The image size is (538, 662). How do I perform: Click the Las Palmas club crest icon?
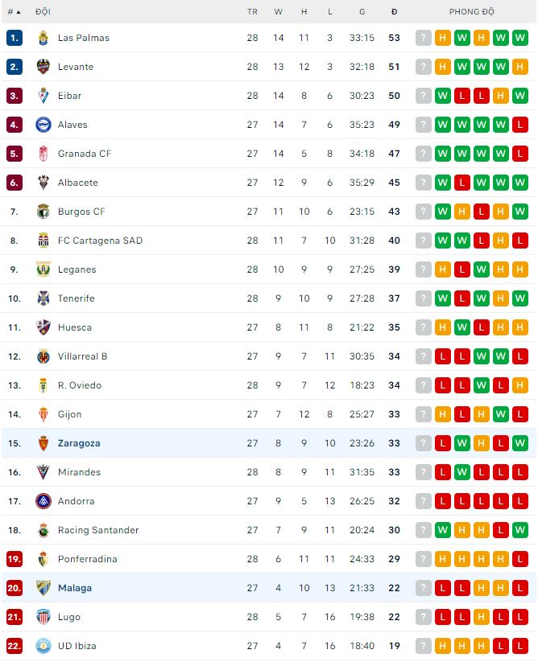(43, 38)
